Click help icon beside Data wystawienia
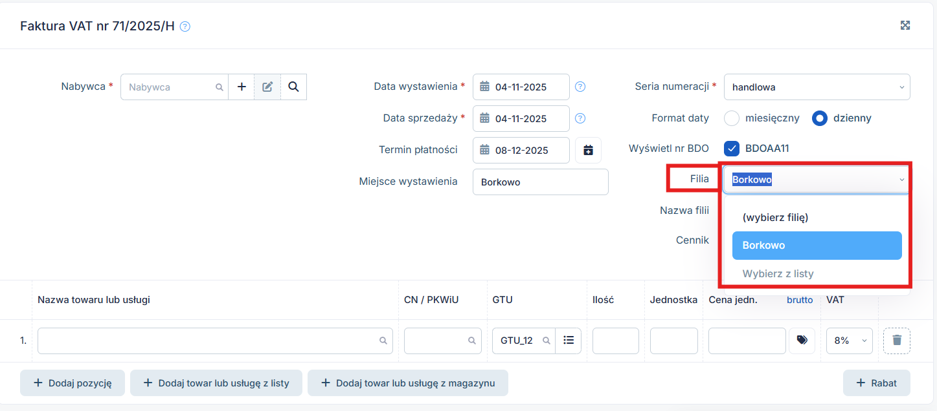This screenshot has height=411, width=937. (580, 87)
